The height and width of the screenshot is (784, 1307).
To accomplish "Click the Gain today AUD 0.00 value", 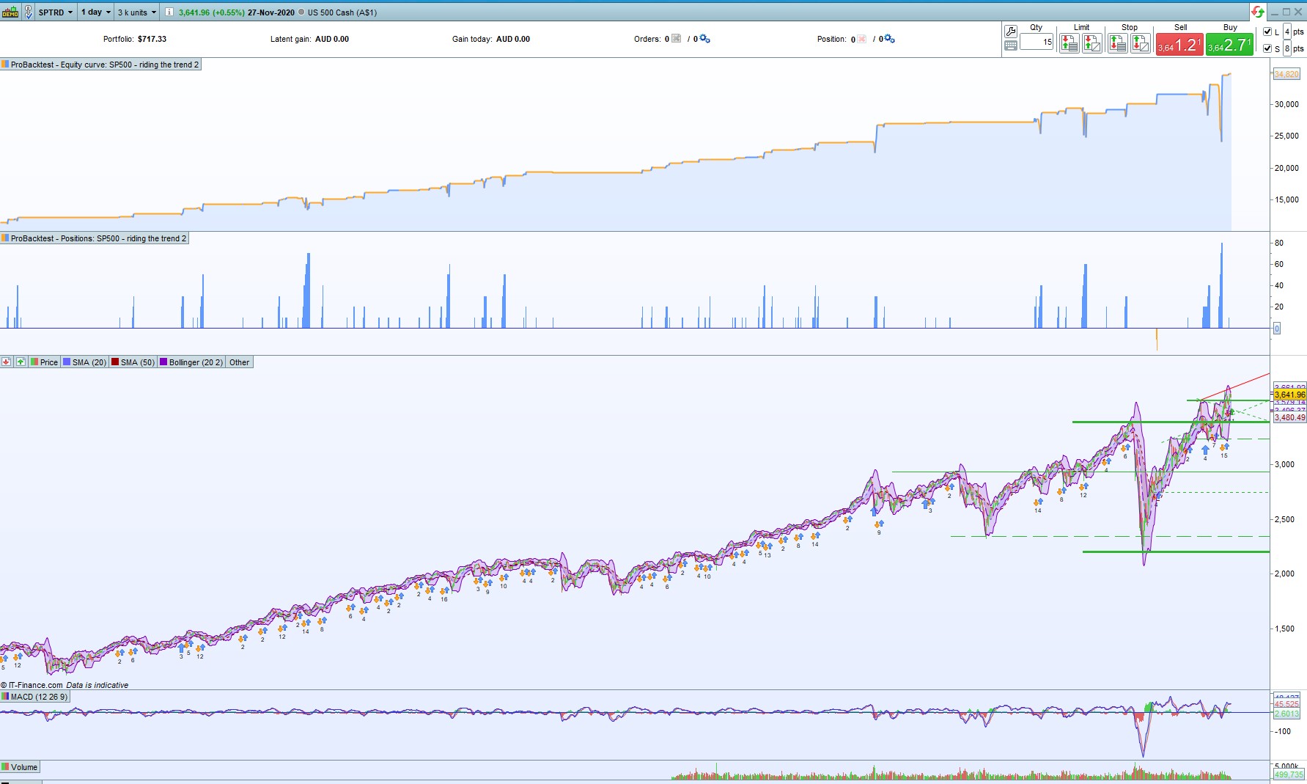I will click(x=513, y=39).
